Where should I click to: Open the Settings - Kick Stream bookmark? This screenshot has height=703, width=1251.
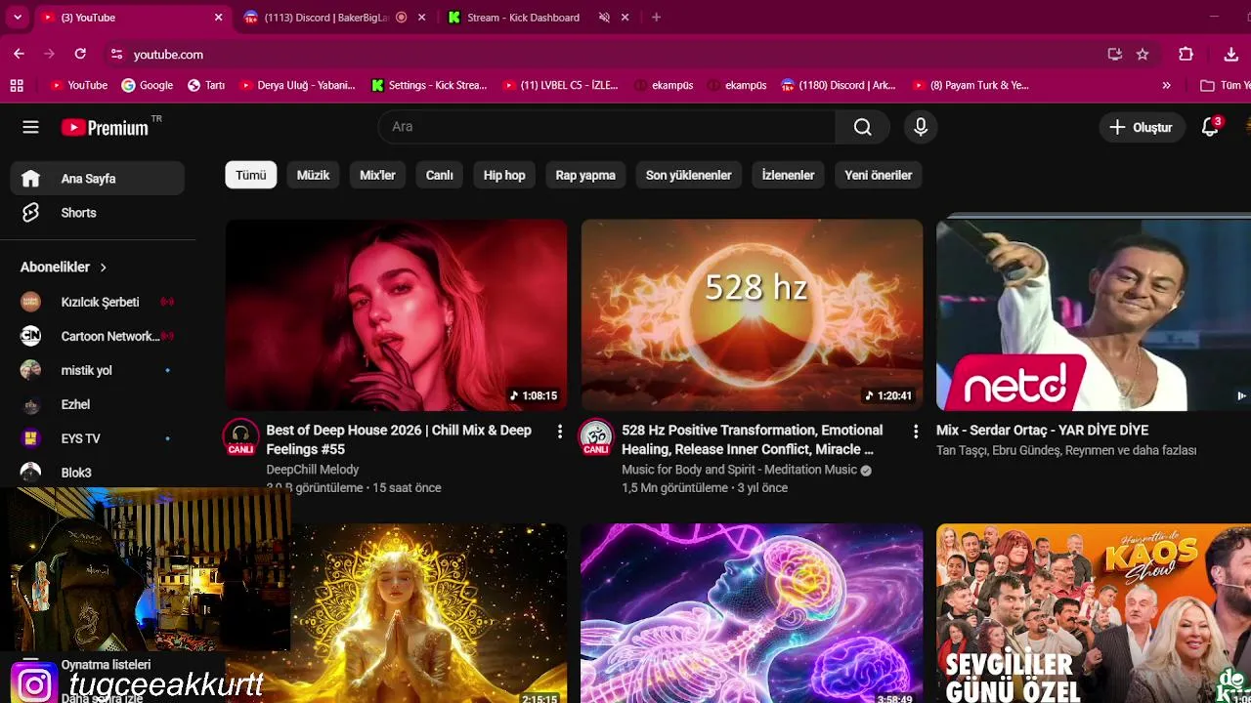429,85
